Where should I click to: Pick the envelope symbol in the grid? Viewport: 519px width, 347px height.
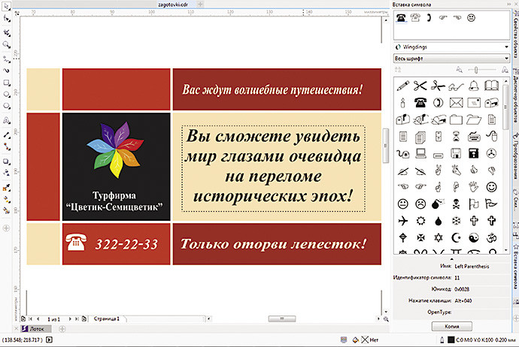456,103
